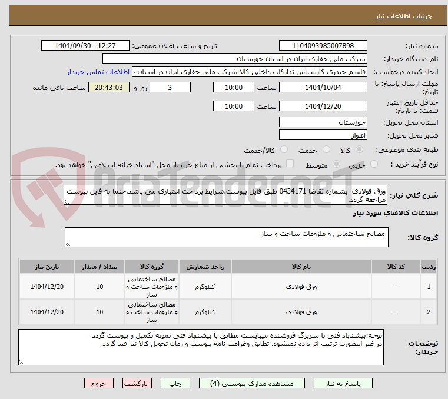Click date 1404/12/20 in row 2
This screenshot has height=399, width=448.
pyautogui.click(x=47, y=312)
